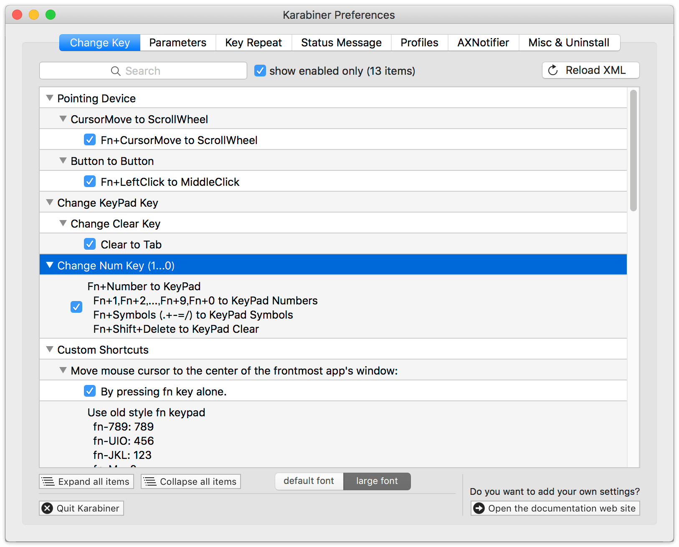
Task: Toggle show enabled only checkbox
Action: pyautogui.click(x=260, y=71)
